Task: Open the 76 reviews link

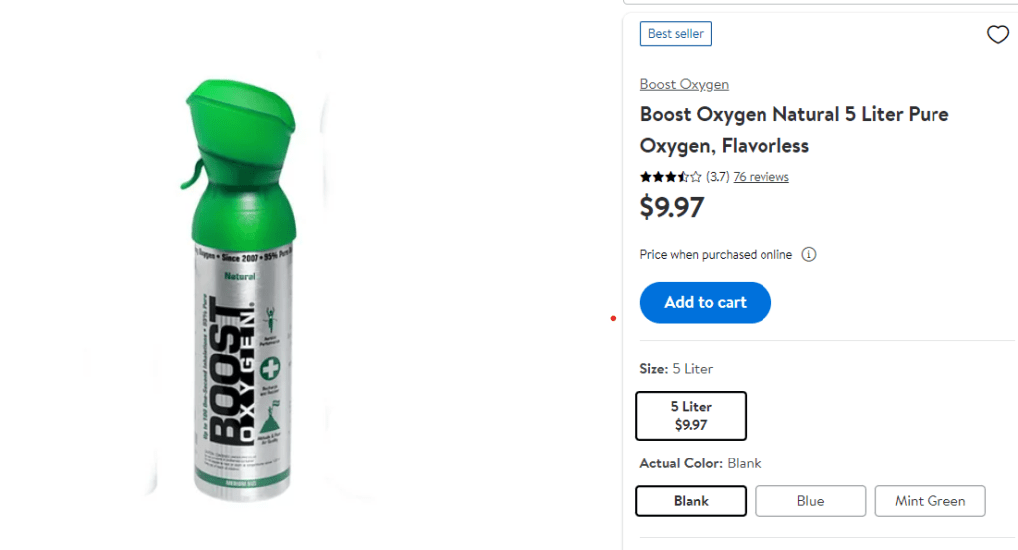Action: pos(761,177)
